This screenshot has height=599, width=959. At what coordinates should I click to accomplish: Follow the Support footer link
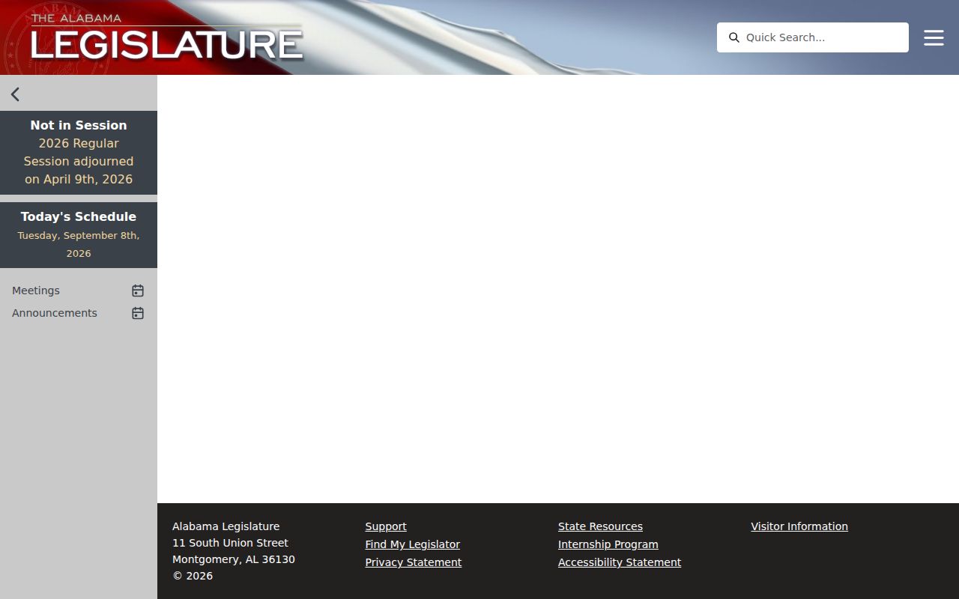pos(386,526)
